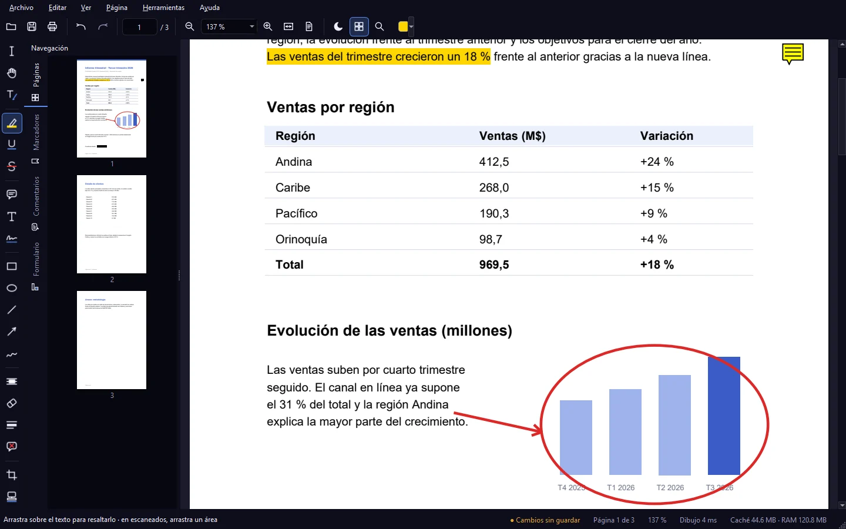Screen dimensions: 846x529
Task: Open the 137 % zoom dropdown
Action: tap(229, 26)
